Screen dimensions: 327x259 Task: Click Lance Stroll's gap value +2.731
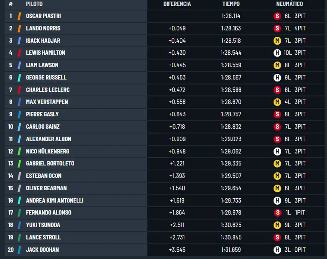coord(177,237)
